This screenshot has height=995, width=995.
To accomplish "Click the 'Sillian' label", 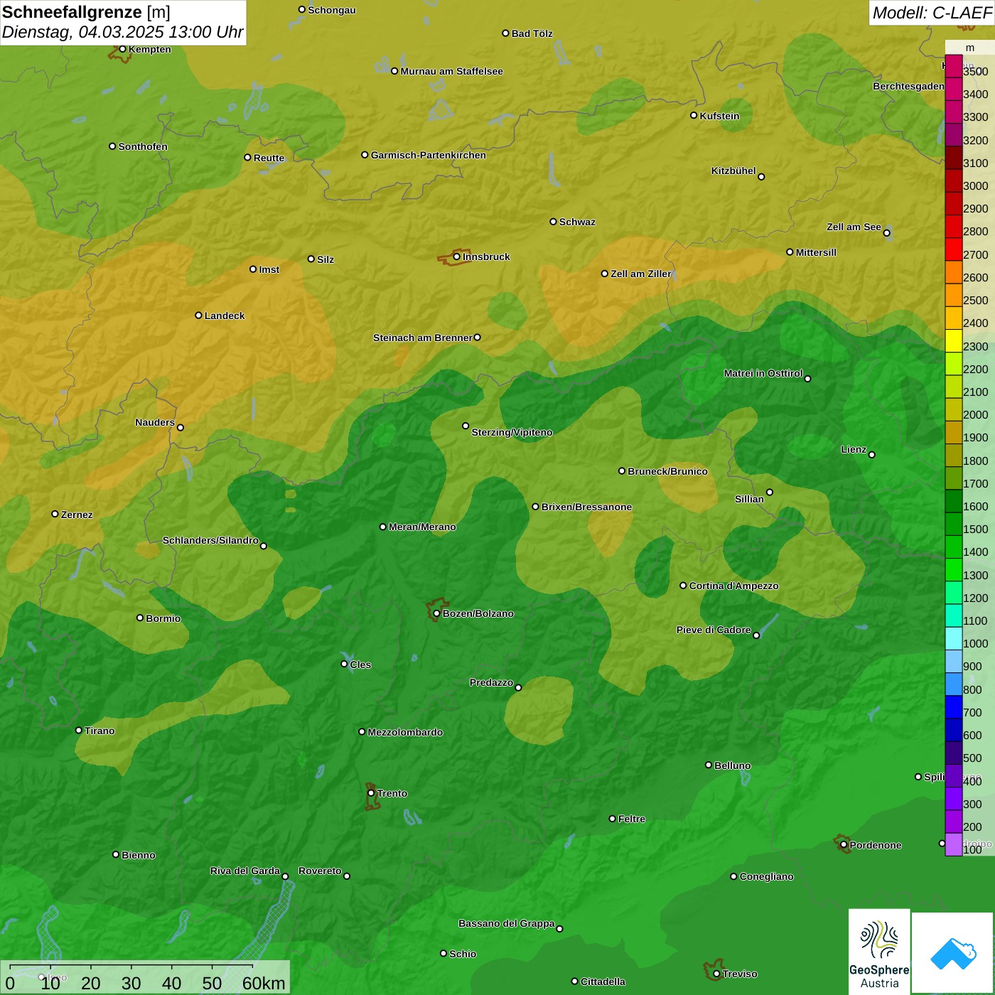I will click(x=749, y=499).
